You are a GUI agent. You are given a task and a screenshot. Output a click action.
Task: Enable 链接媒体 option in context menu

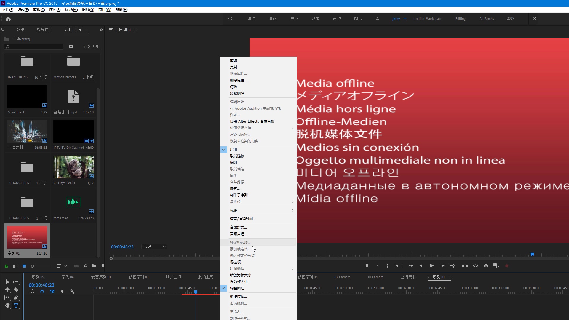(x=239, y=296)
